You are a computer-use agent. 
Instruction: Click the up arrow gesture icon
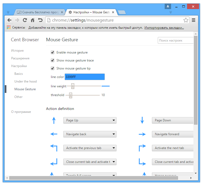[54, 120]
